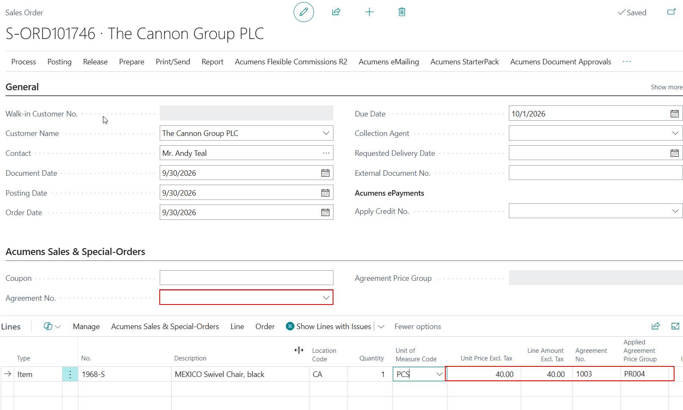Click the X icon on Show Lines with Issues

click(290, 326)
